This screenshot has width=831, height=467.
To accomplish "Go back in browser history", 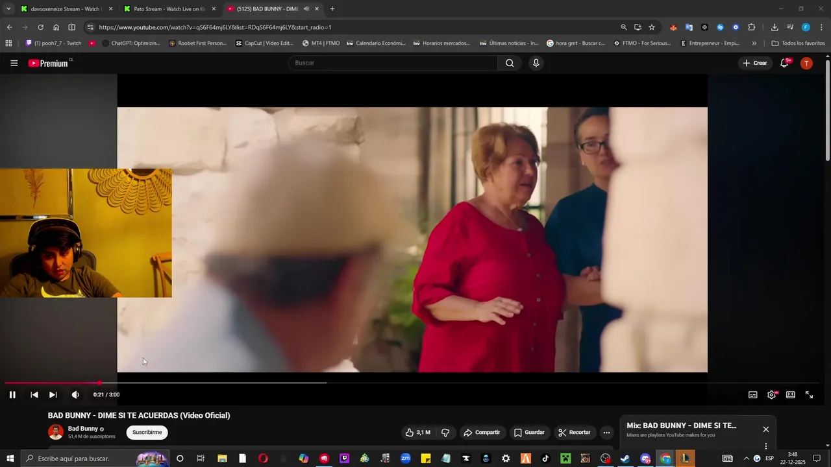I will click(9, 27).
